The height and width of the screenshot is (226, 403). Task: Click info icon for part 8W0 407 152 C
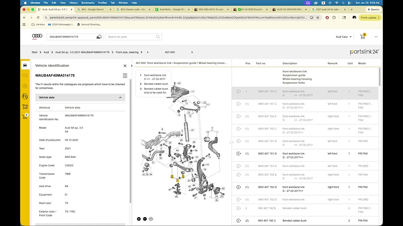(x=239, y=129)
